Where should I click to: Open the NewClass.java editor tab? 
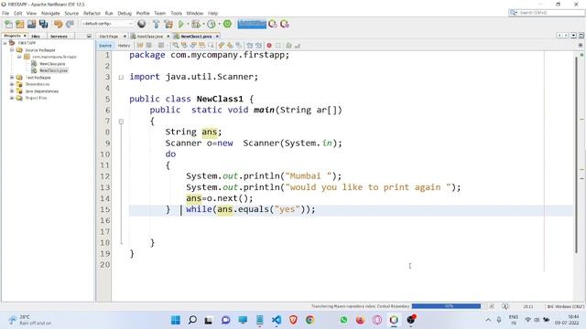click(149, 37)
